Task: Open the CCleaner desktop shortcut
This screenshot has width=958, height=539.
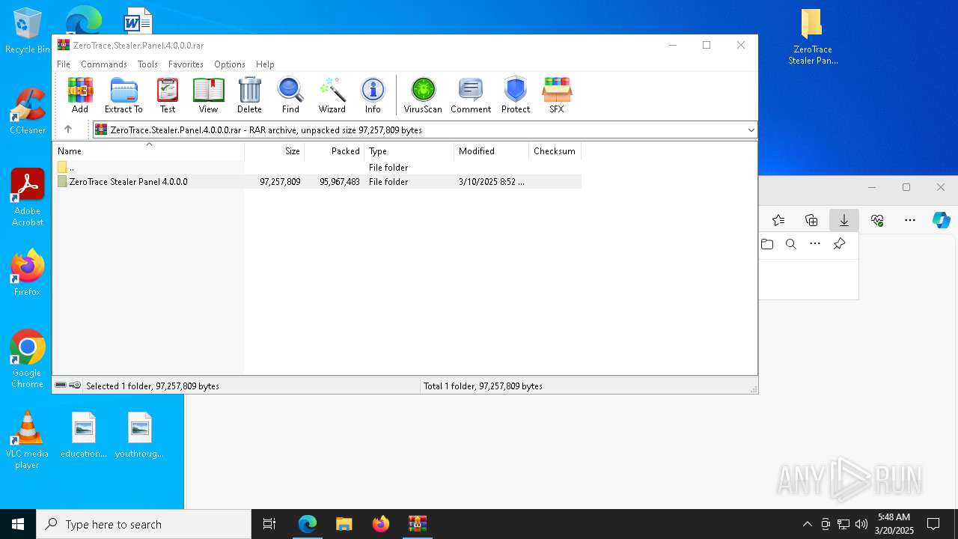Action: (x=28, y=112)
